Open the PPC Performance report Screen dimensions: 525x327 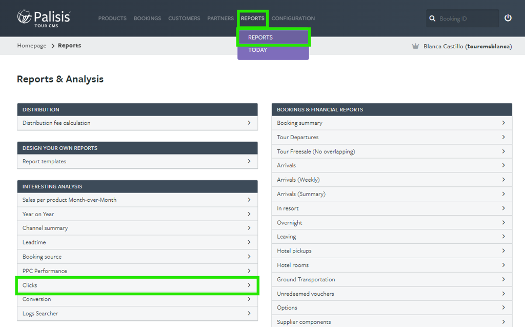137,271
